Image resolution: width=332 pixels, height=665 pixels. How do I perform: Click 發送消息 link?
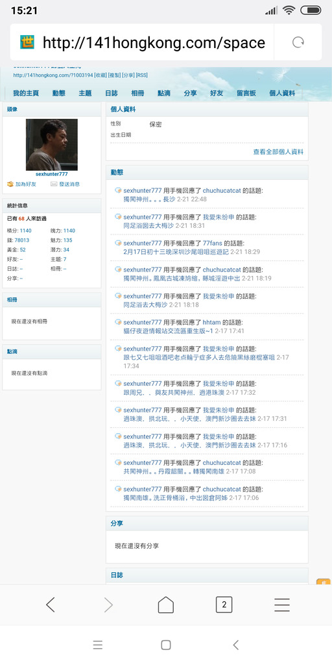(69, 184)
